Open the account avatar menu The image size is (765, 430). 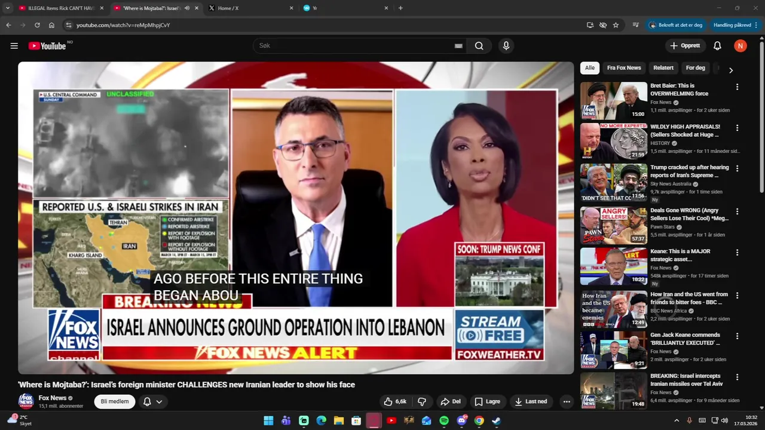pyautogui.click(x=740, y=46)
